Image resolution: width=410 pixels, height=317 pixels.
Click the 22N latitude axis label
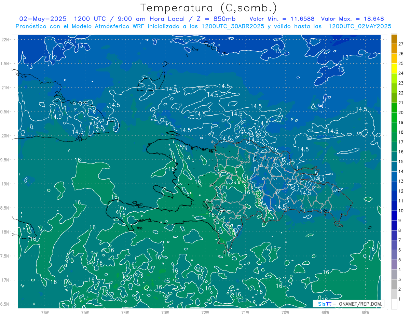pyautogui.click(x=5, y=40)
